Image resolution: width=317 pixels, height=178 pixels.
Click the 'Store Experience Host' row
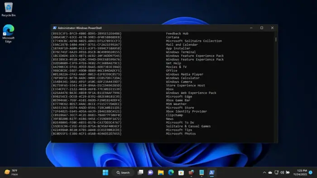point(185,85)
